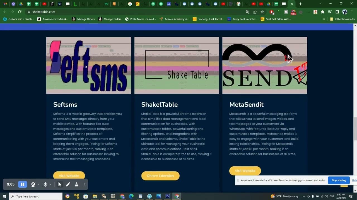357x200 pixels.
Task: Click the Type here to search box
Action: tap(36, 196)
